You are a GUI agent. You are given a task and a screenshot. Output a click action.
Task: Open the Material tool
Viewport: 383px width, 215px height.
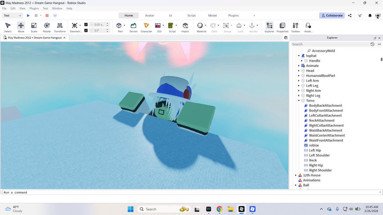(200, 26)
